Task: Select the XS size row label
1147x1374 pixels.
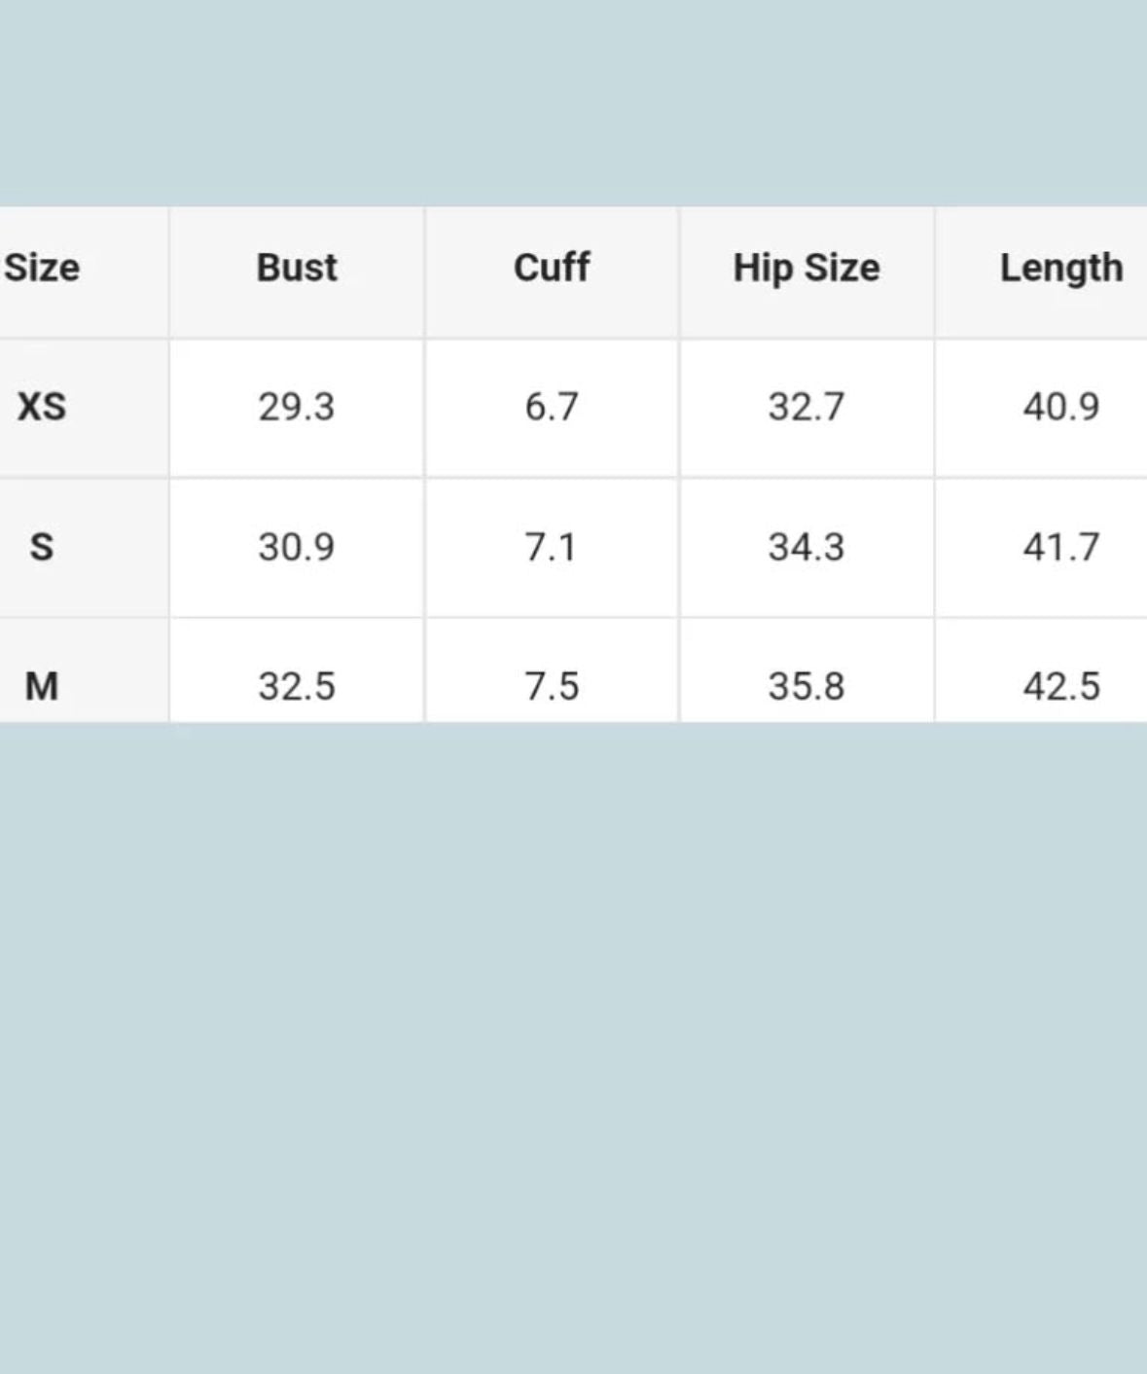Action: [42, 406]
